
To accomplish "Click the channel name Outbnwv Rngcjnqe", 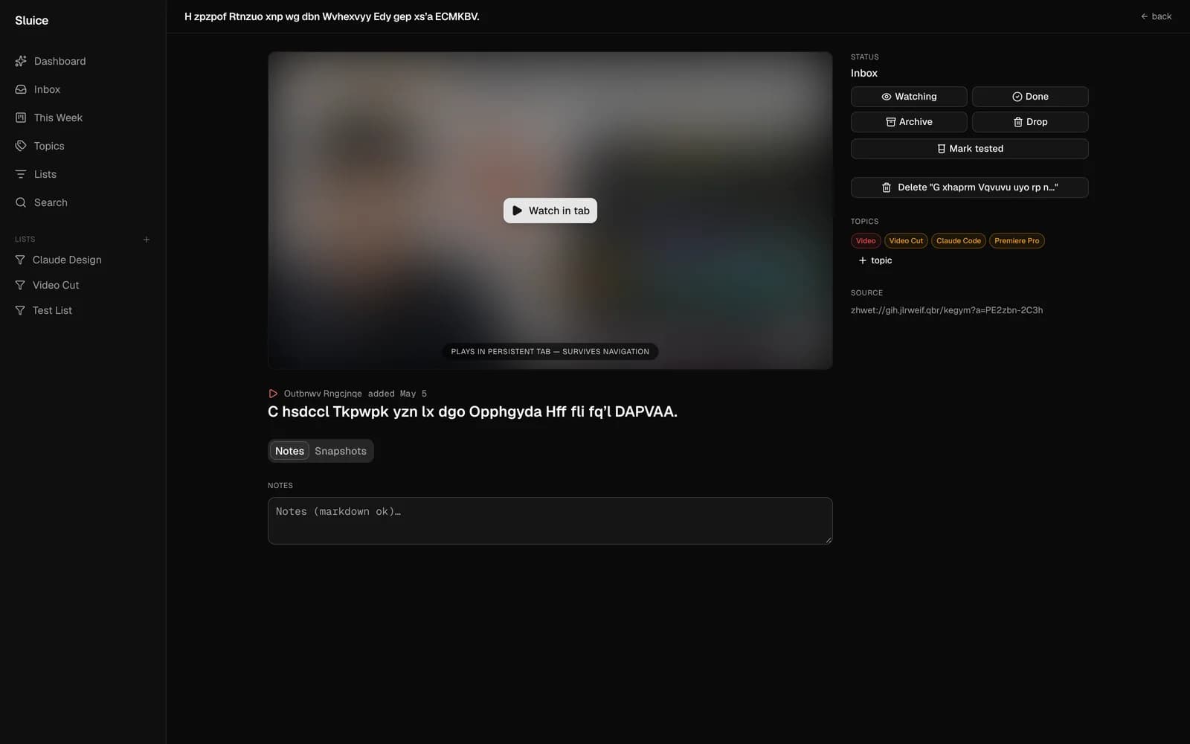I will click(323, 394).
